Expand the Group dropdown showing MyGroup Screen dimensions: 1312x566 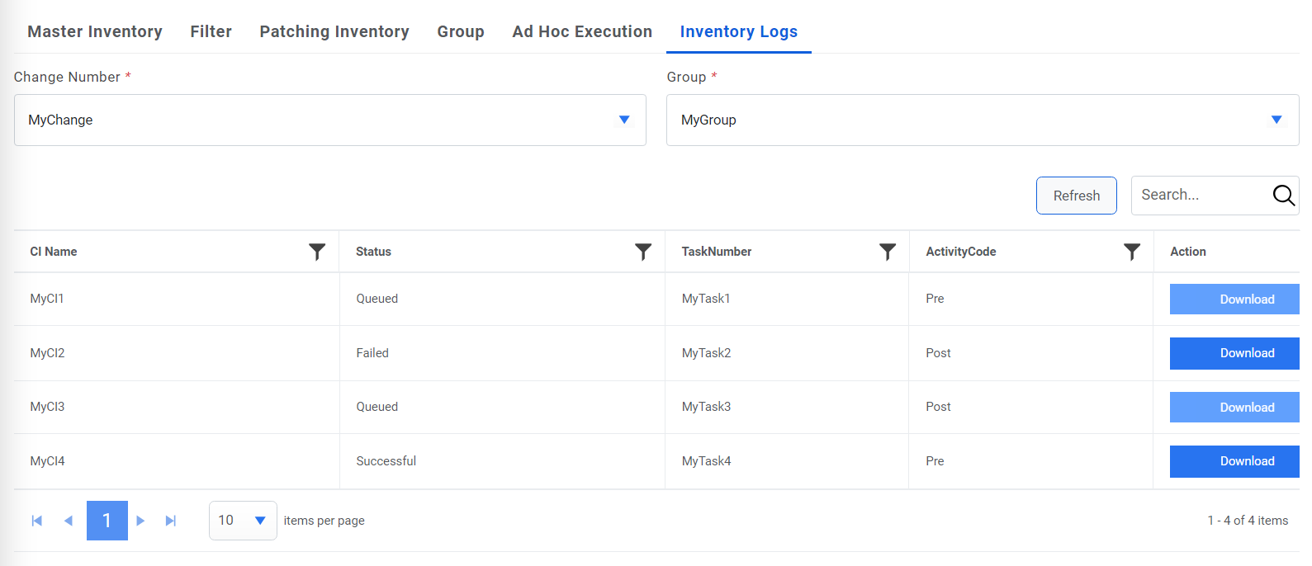[1276, 120]
